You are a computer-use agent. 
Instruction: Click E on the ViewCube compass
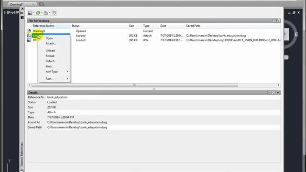click(x=296, y=34)
